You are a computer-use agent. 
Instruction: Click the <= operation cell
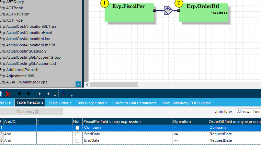190,134
